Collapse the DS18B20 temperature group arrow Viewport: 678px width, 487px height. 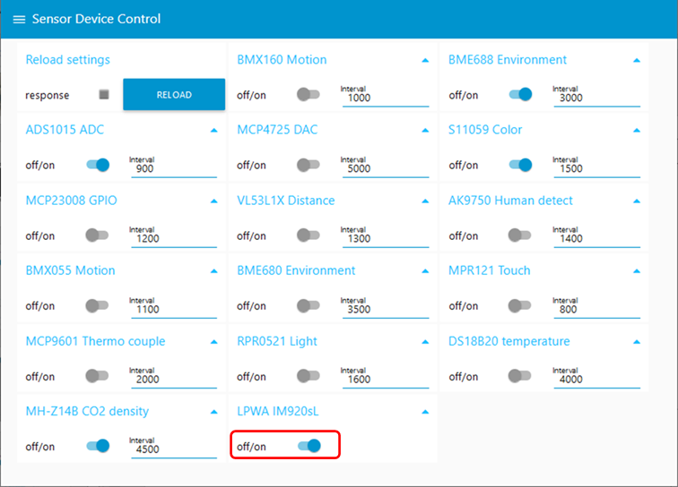pyautogui.click(x=637, y=341)
